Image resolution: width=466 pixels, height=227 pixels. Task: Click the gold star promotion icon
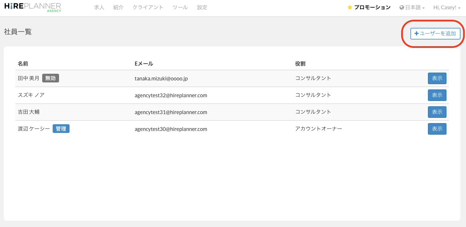point(350,8)
